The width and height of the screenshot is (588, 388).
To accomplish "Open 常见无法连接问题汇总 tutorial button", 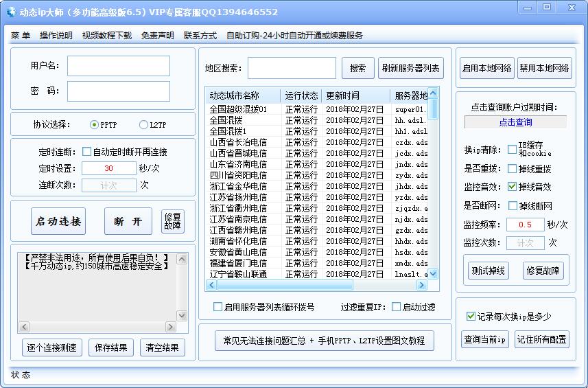I will pos(324,341).
